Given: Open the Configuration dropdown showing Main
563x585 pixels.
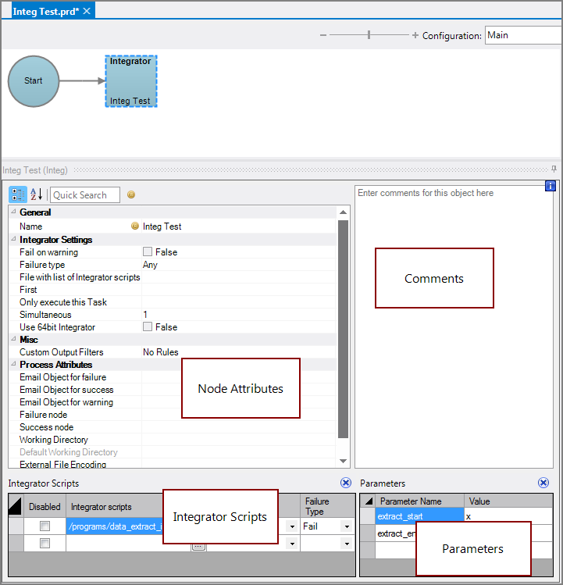Looking at the screenshot, I should (x=524, y=35).
